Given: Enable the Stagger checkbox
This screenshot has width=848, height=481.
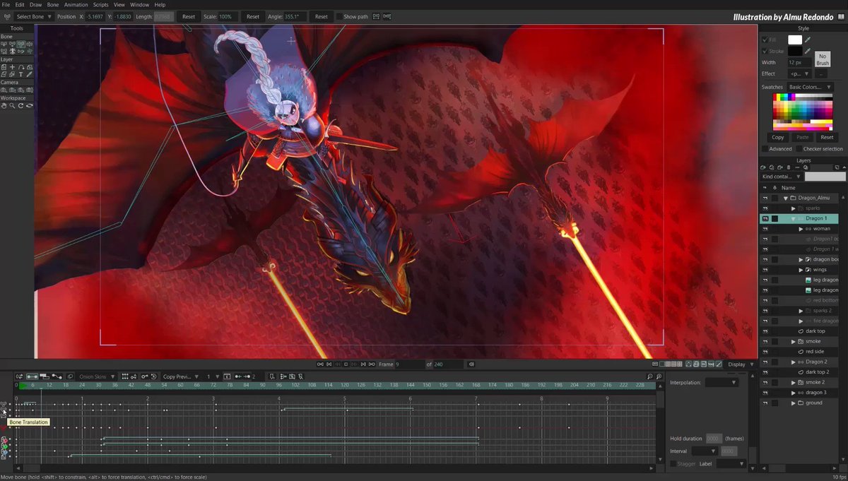Looking at the screenshot, I should click(x=673, y=463).
